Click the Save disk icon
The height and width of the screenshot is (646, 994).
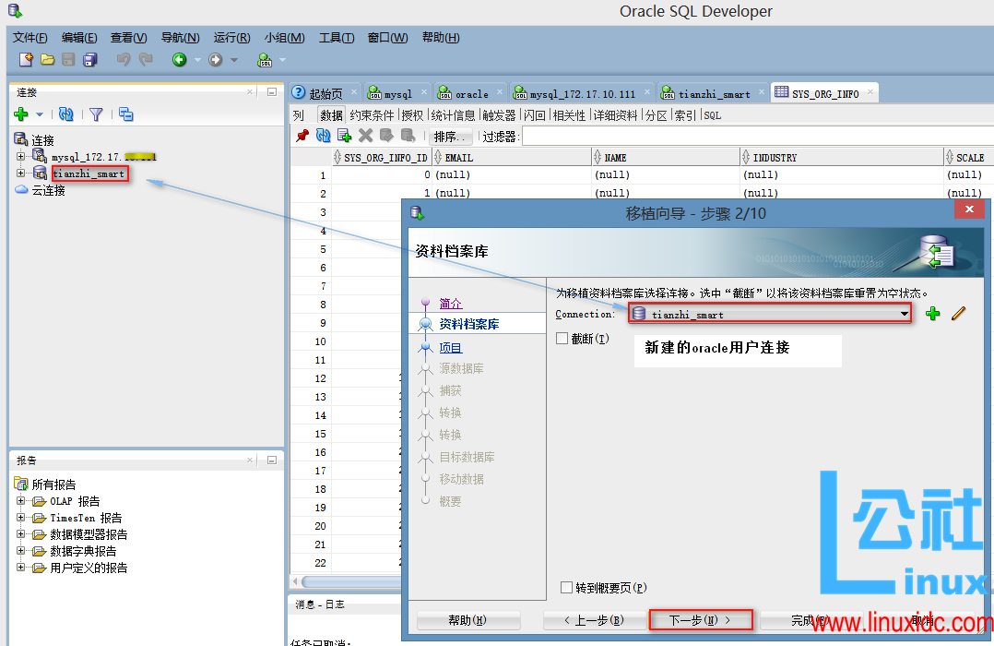click(68, 60)
